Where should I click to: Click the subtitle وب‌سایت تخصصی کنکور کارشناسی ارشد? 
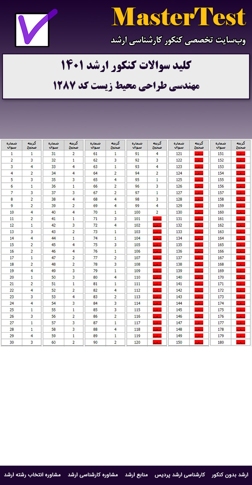[x=178, y=40]
